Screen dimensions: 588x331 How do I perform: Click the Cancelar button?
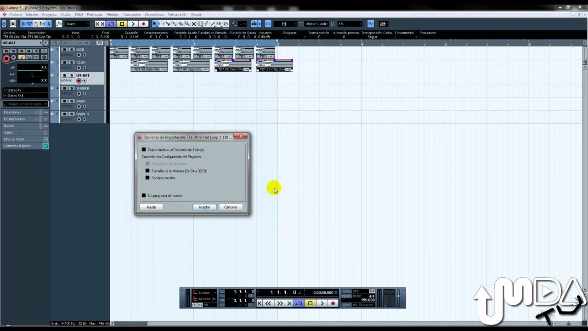[x=231, y=207]
